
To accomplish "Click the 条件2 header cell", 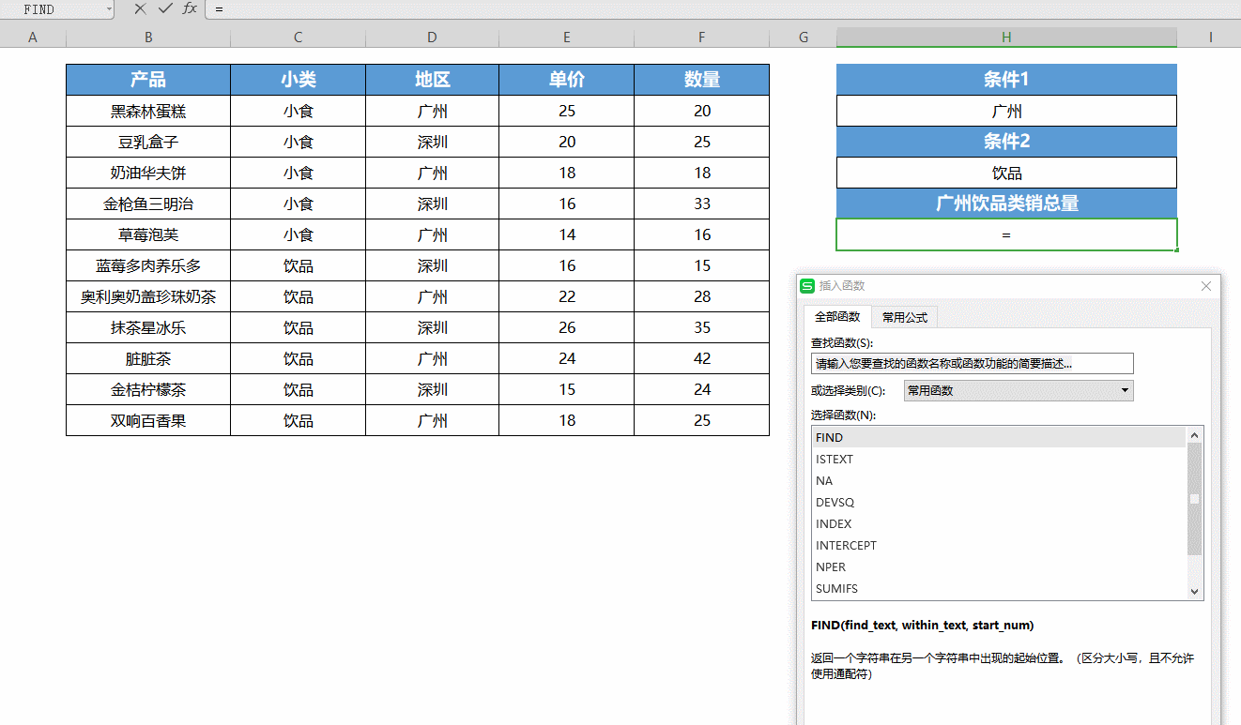I will click(x=1006, y=142).
